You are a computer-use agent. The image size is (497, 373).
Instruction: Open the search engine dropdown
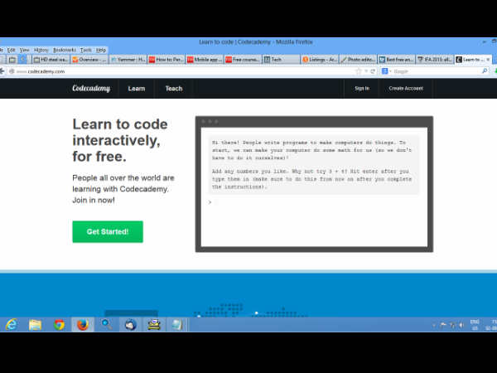pos(386,71)
